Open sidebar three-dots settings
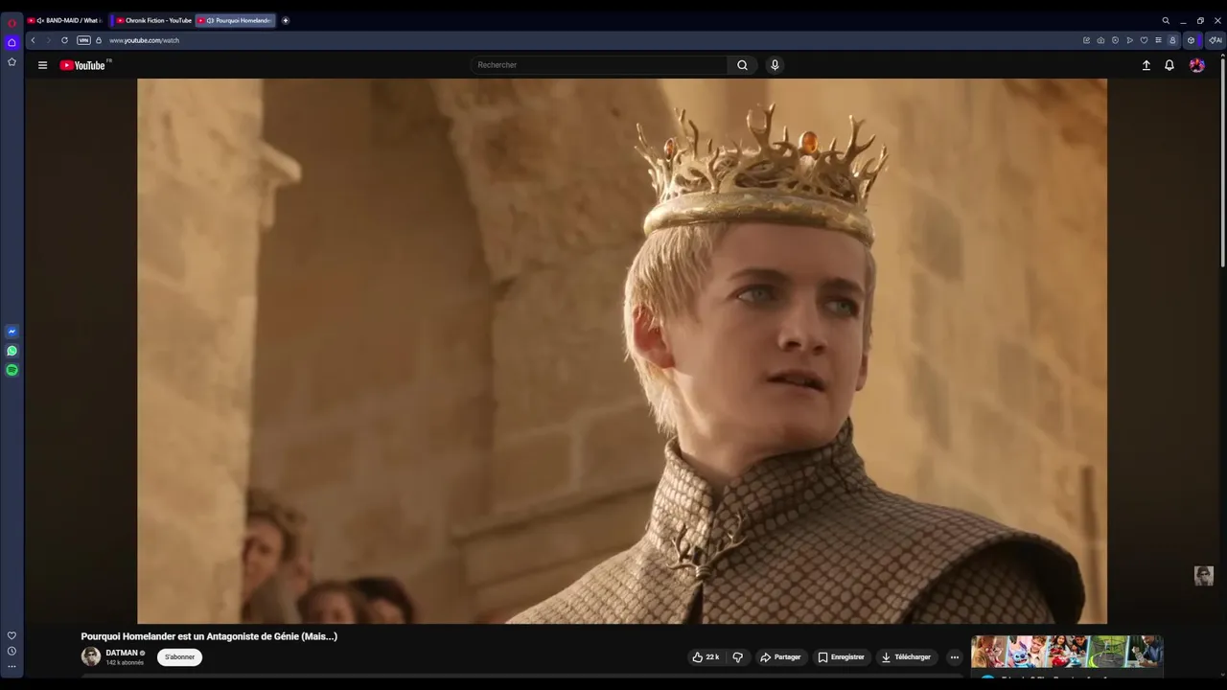Image resolution: width=1227 pixels, height=690 pixels. coord(12,666)
